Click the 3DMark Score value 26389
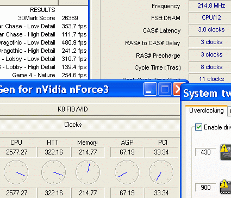Viewport: 231px width, 198px height. coord(70,18)
